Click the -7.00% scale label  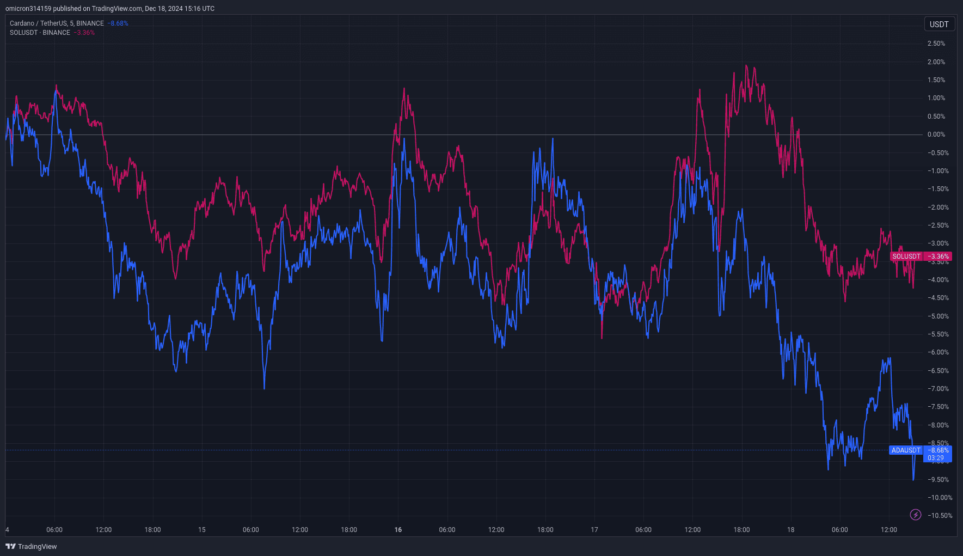(938, 389)
